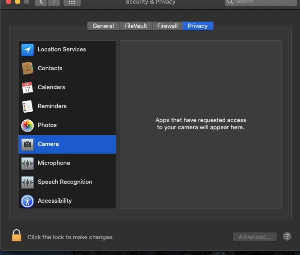Select Accessibility label in privacy list
The image size is (300, 255).
pyautogui.click(x=55, y=201)
